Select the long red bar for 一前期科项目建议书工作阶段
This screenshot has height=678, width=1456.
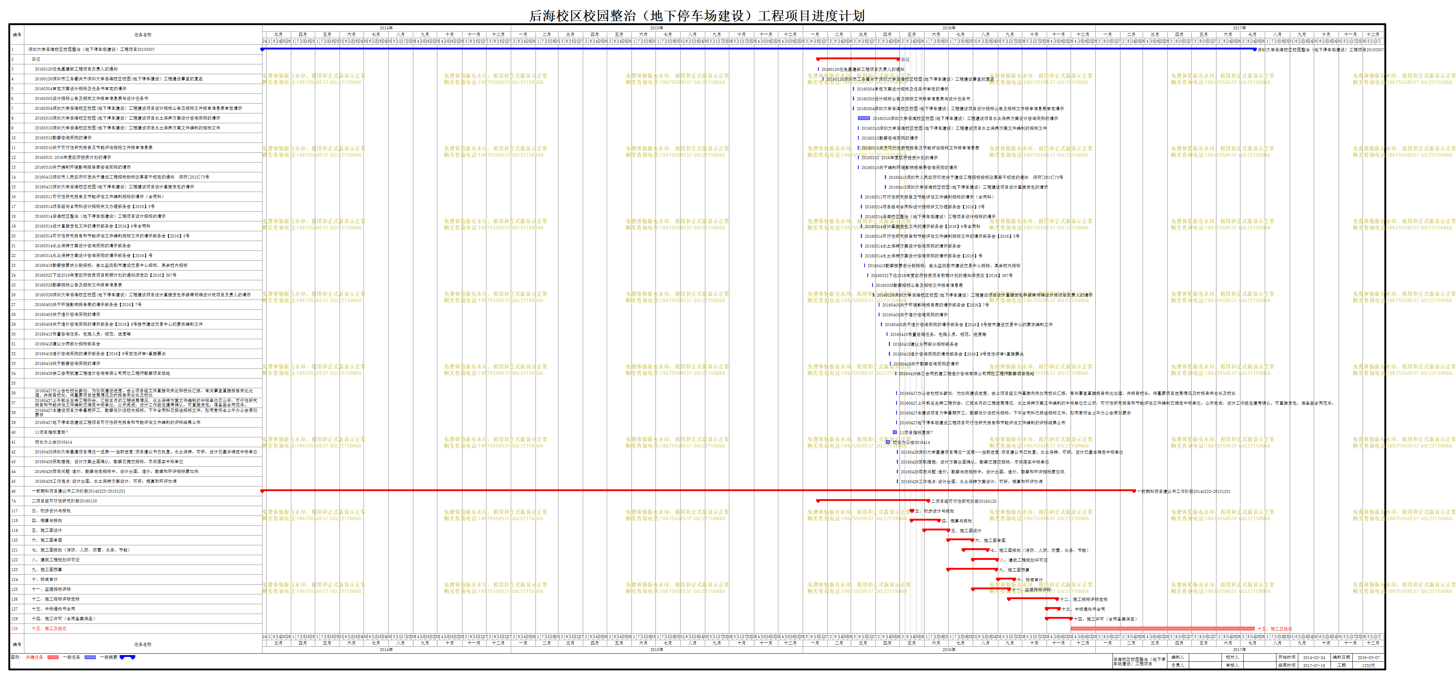(x=698, y=490)
